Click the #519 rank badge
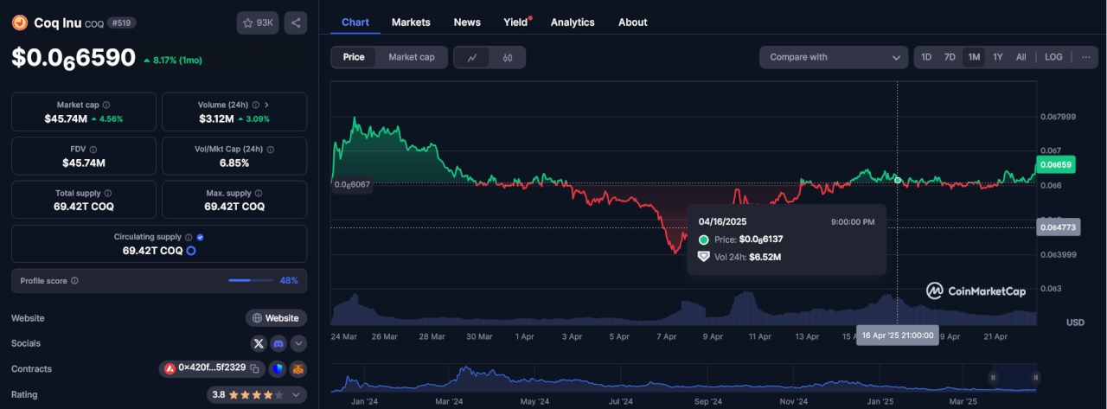 click(121, 23)
